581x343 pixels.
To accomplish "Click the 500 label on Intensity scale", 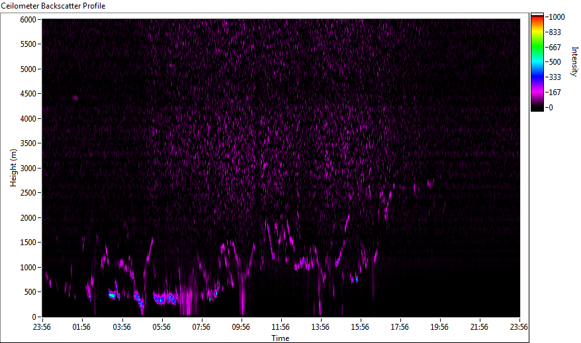I will pyautogui.click(x=555, y=62).
